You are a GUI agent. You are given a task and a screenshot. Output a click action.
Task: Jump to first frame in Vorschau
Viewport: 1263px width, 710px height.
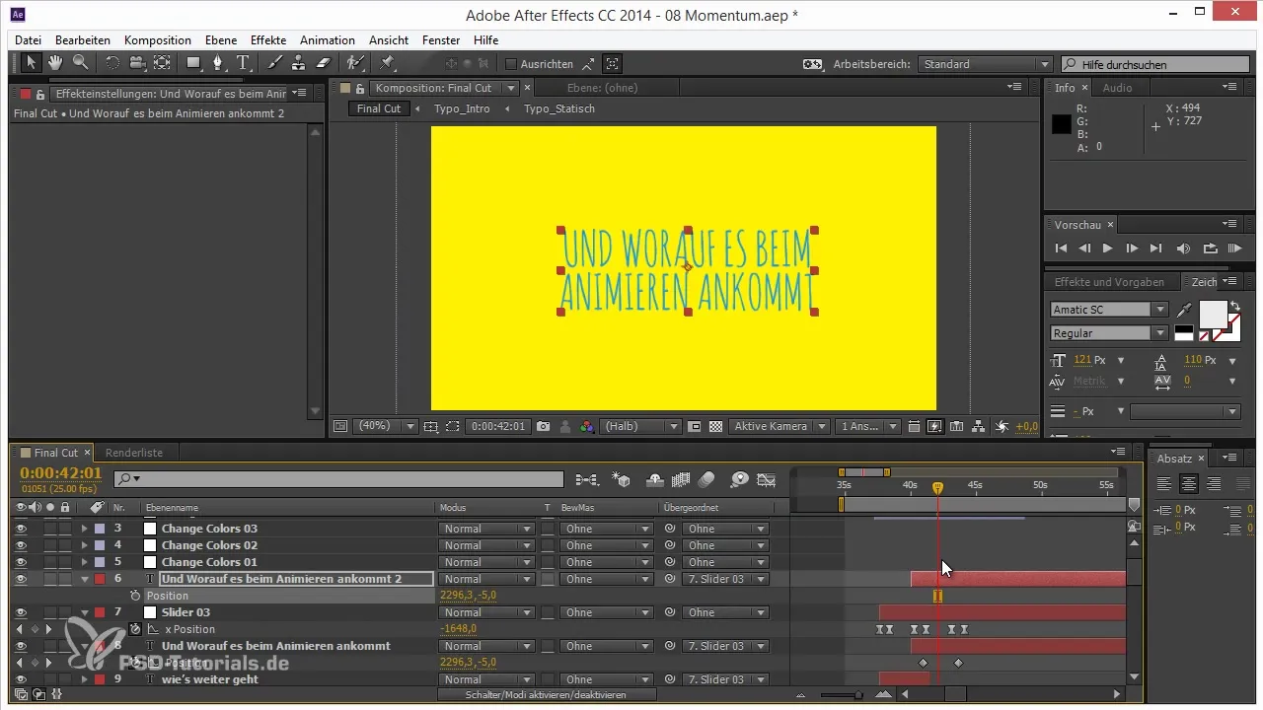1062,248
